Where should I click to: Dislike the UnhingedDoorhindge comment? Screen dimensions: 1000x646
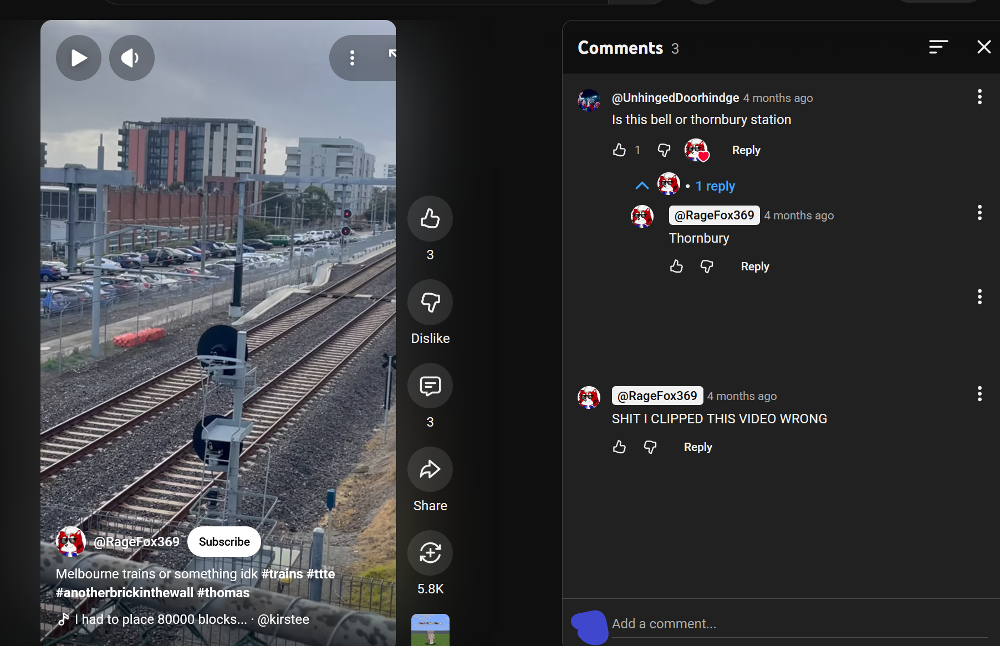tap(664, 150)
